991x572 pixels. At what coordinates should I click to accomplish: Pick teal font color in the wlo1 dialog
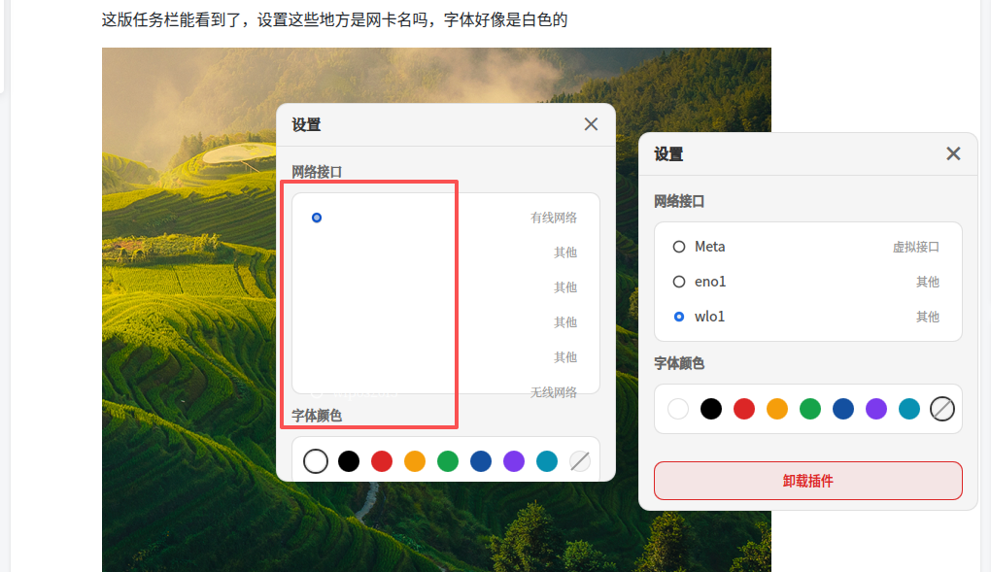pos(908,409)
